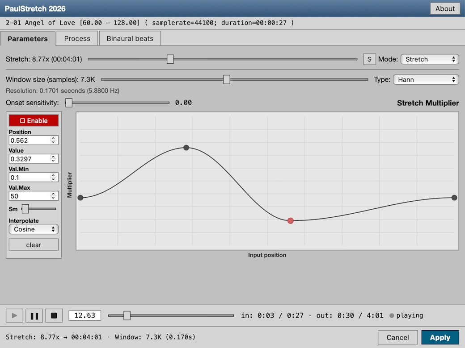Click the Window size slider handle
Screen dimensions: 465x348
[227, 79]
